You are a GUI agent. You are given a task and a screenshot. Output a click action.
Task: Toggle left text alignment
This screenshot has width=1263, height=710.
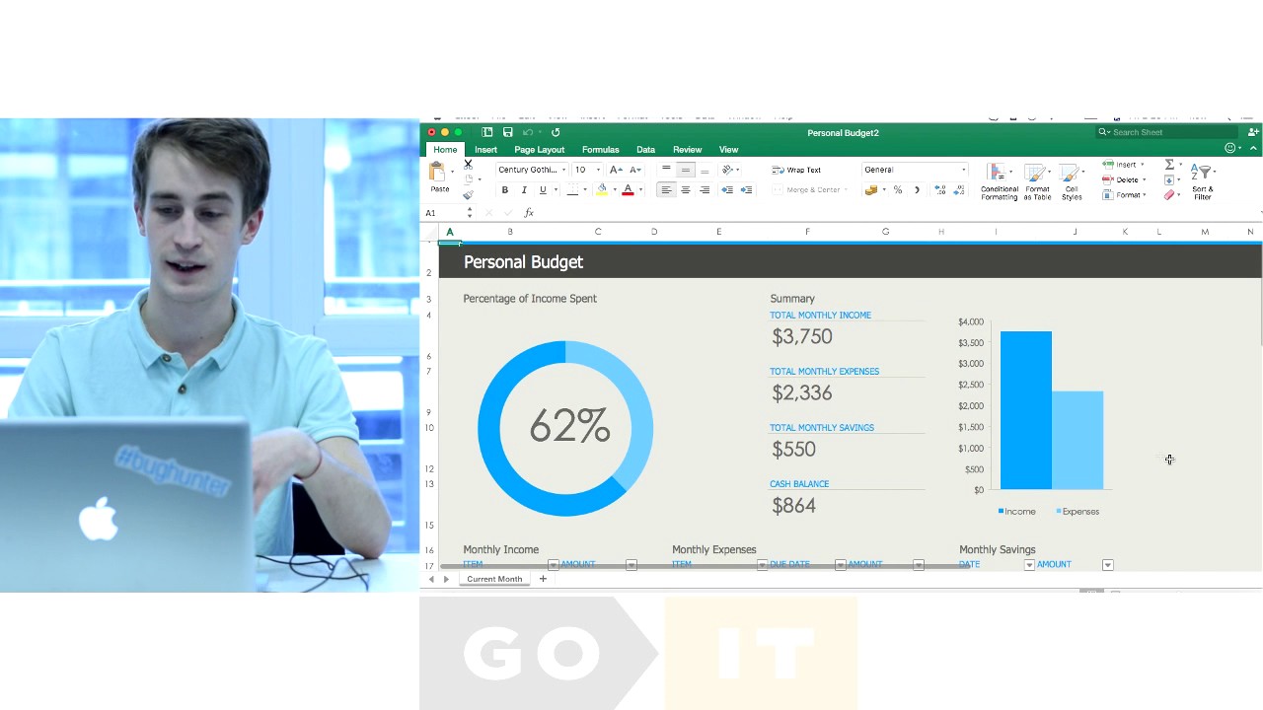pyautogui.click(x=666, y=189)
